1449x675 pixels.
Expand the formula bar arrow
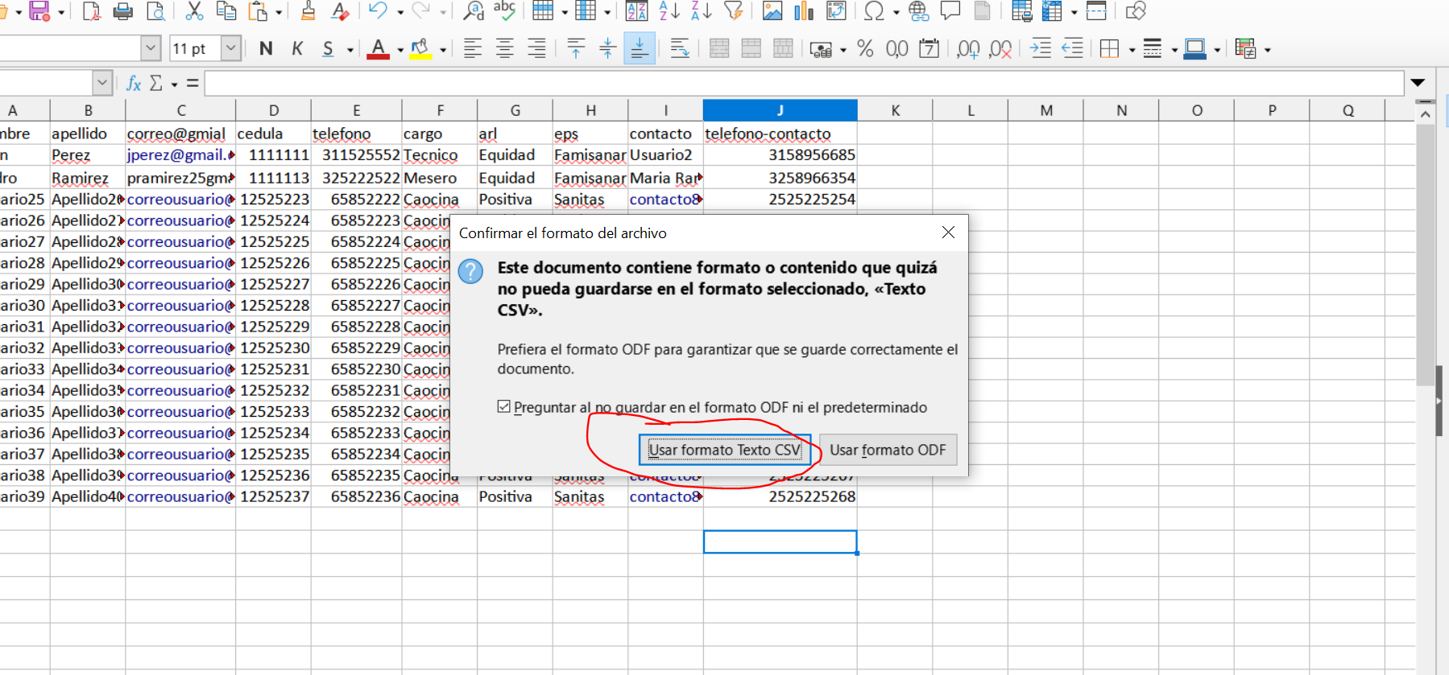click(x=1418, y=83)
